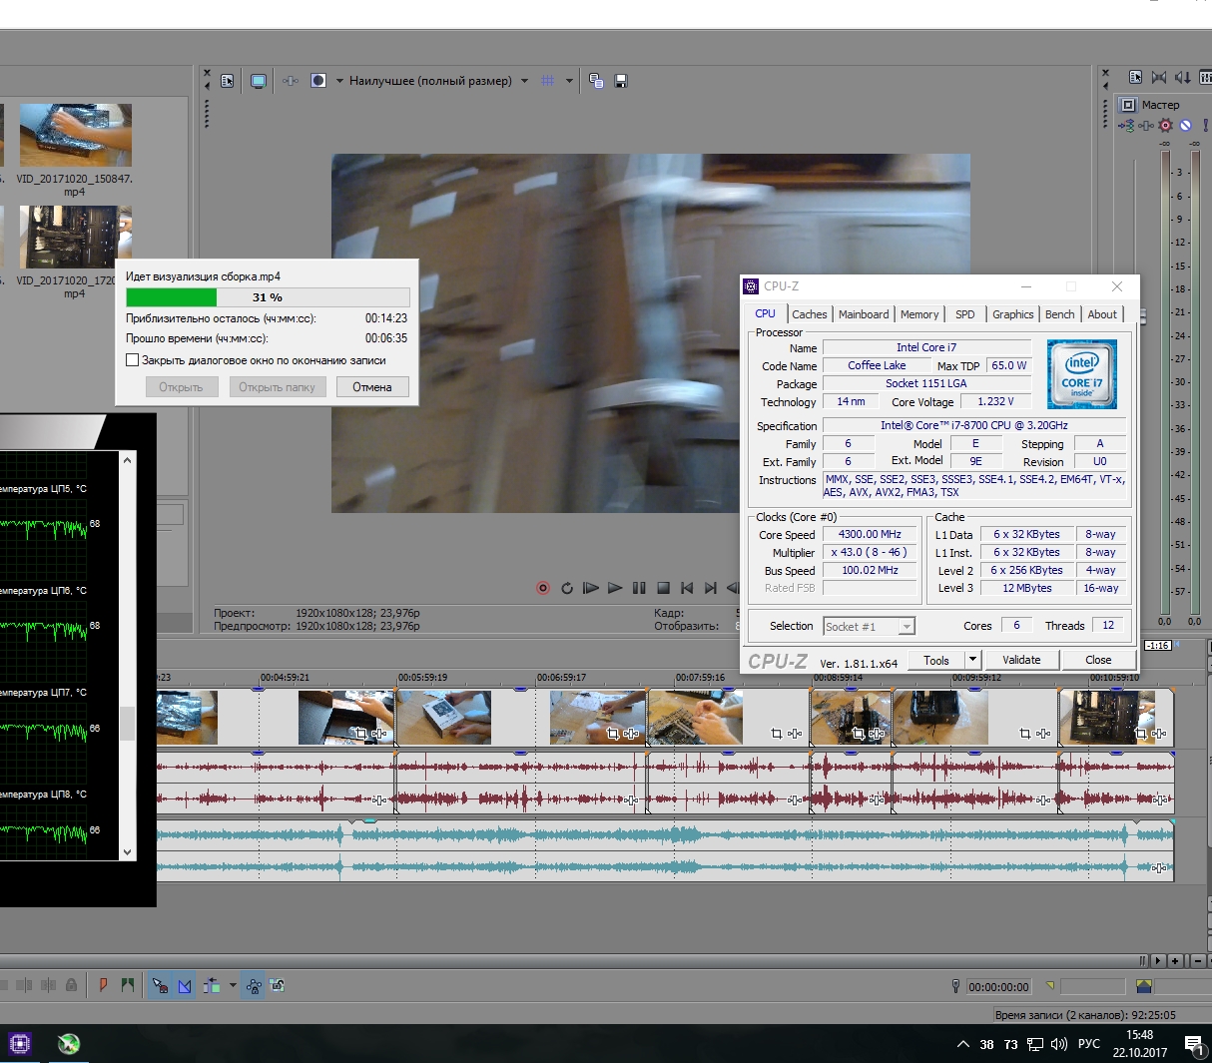Click the record button in preview transport
Screen dimensions: 1212x1063
[x=543, y=588]
